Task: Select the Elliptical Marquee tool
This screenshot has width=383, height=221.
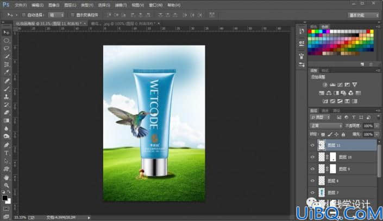Action: (7, 41)
